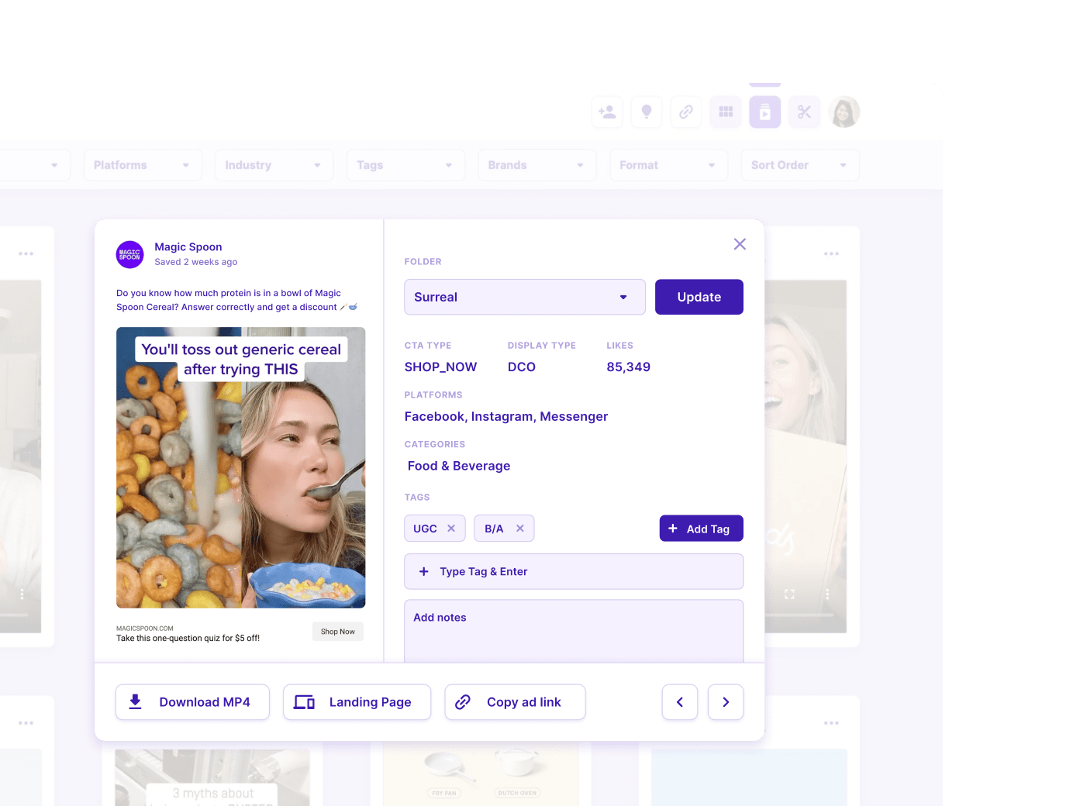The width and height of the screenshot is (1073, 806).
Task: Click the invite user icon in the toolbar
Action: pos(607,112)
